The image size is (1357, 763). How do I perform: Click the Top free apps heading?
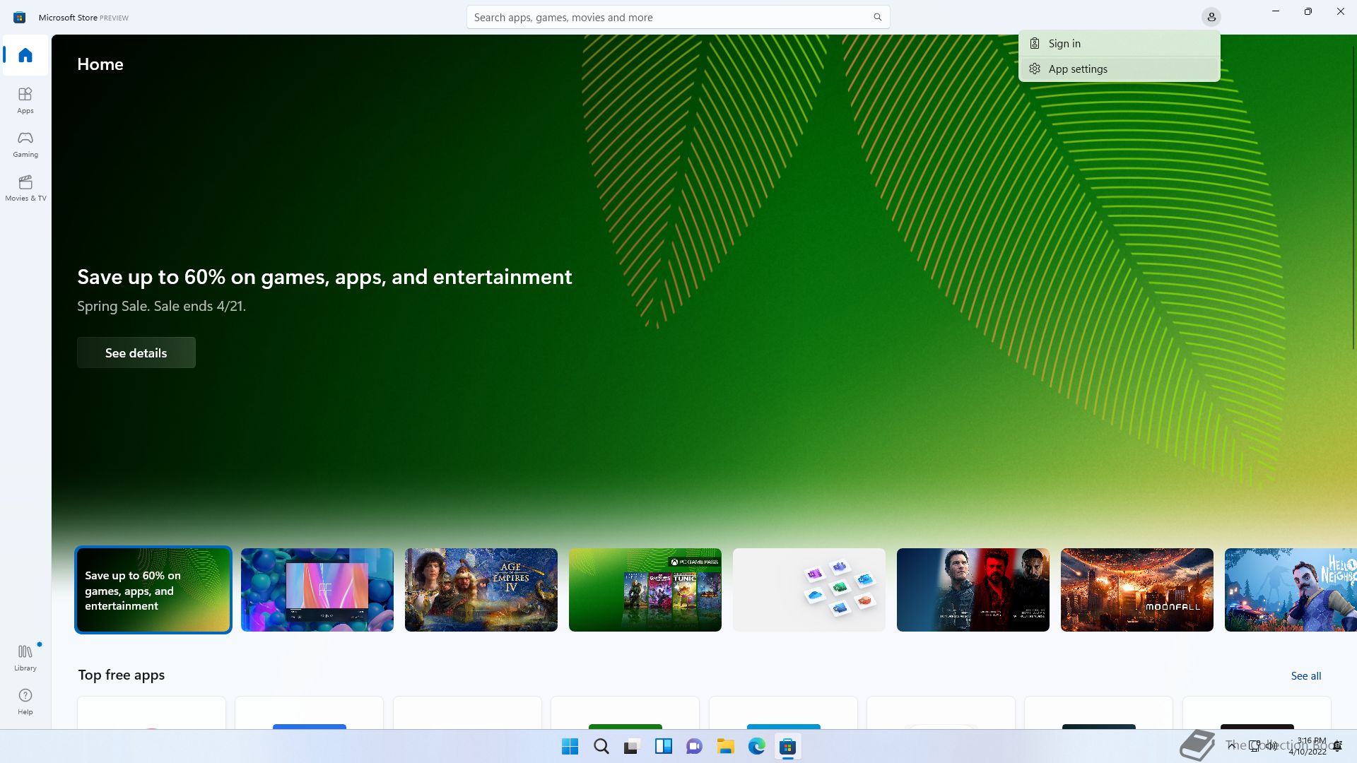click(122, 675)
